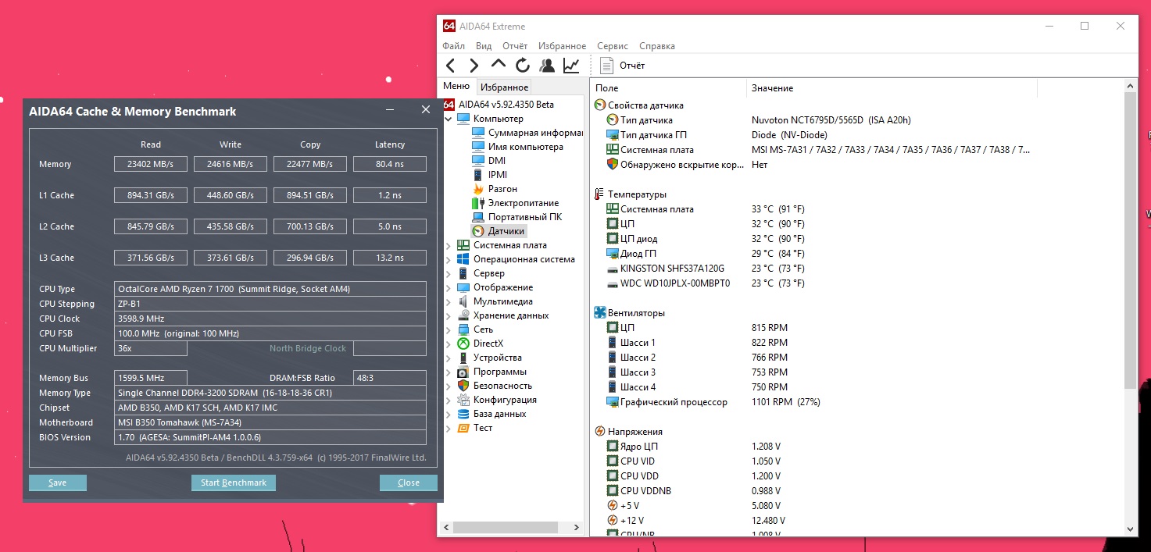Click the Конфигурация tree icon

(x=463, y=400)
